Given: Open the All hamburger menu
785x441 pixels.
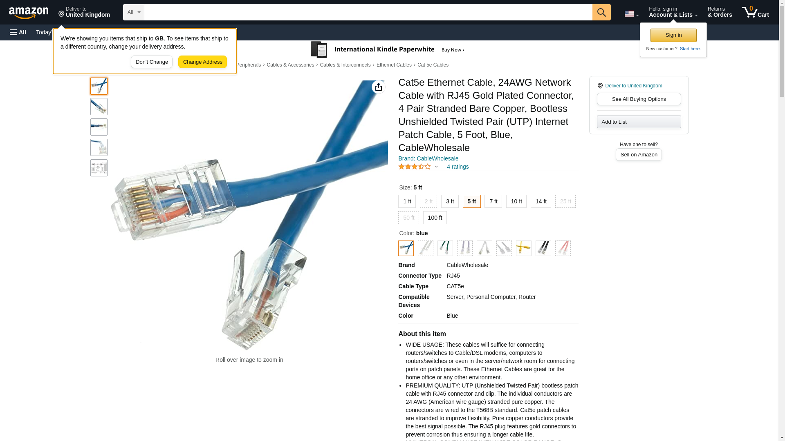Looking at the screenshot, I should click(x=18, y=32).
